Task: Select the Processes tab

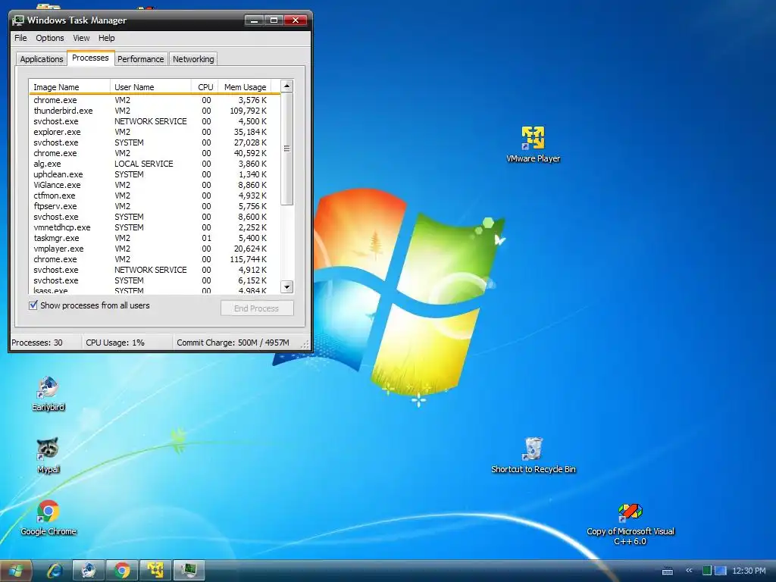Action: point(90,58)
